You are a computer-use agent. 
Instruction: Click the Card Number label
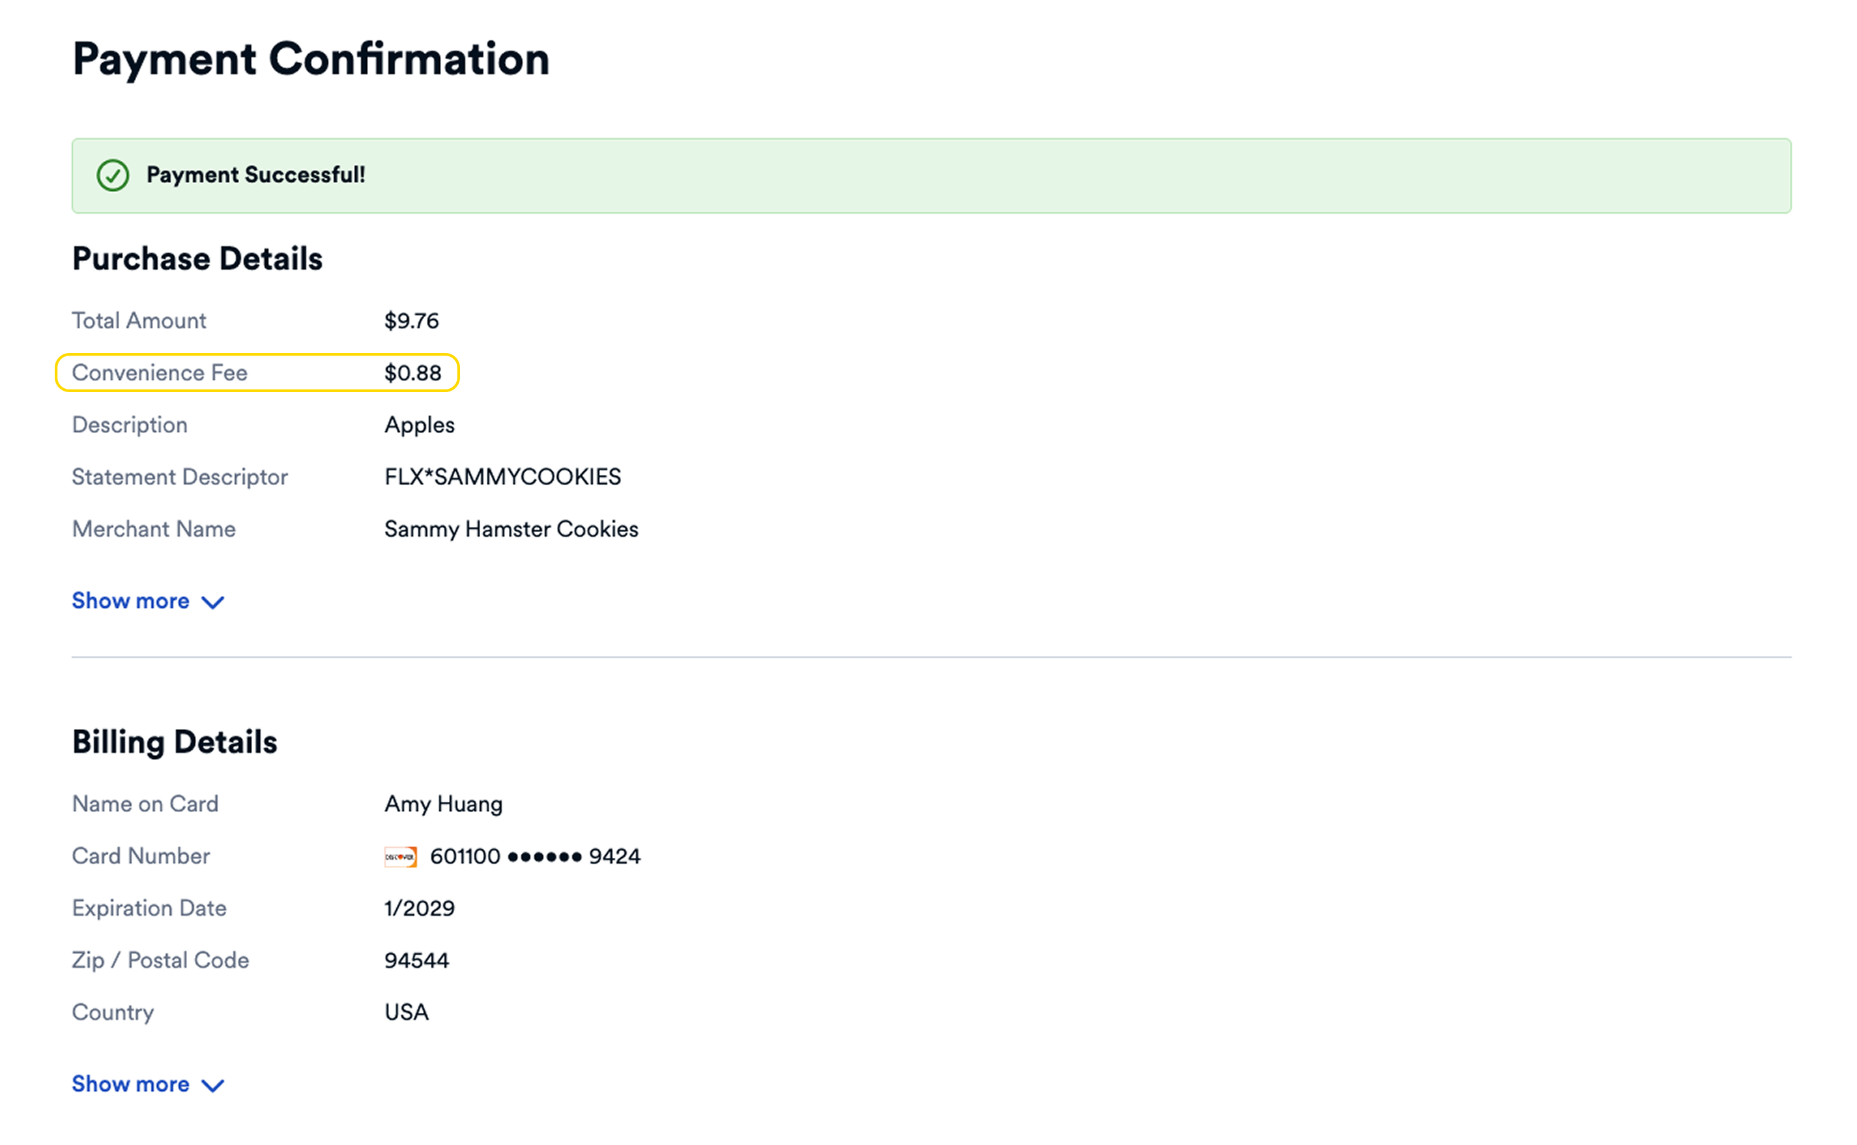[141, 856]
